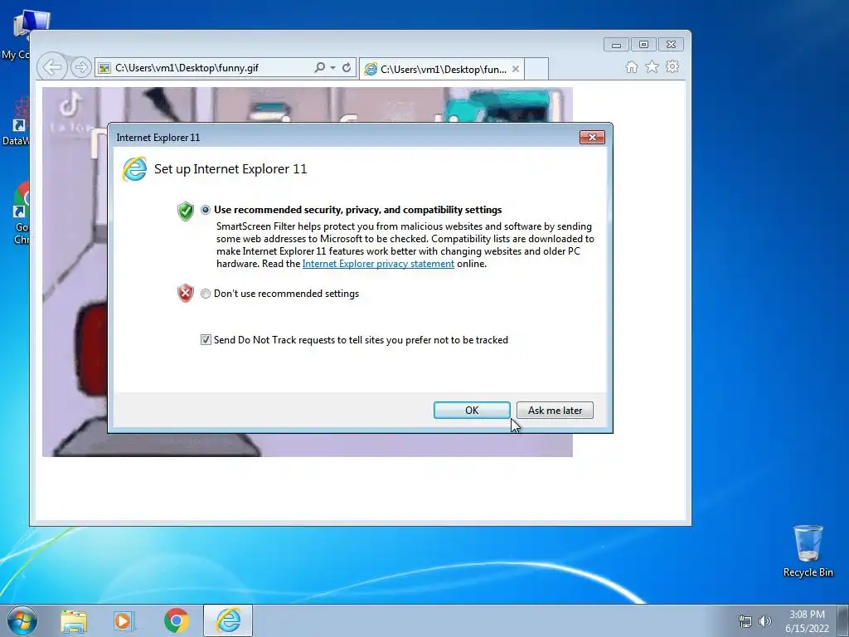Refresh the page in Internet Explorer
This screenshot has height=637, width=849.
pos(347,68)
